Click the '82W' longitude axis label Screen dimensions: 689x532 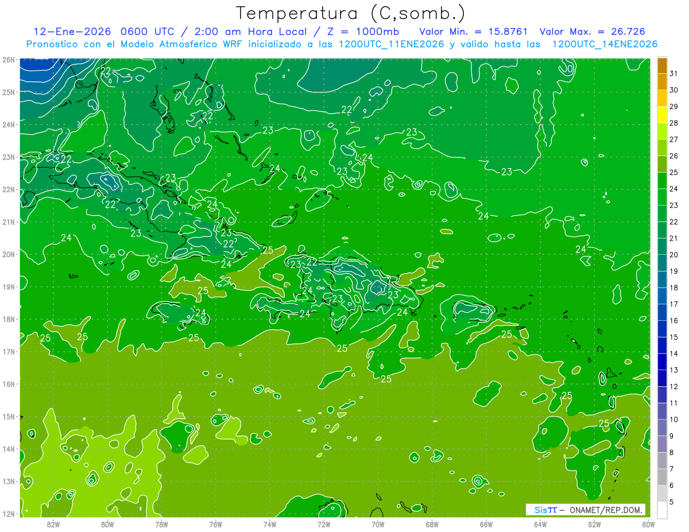click(x=53, y=524)
